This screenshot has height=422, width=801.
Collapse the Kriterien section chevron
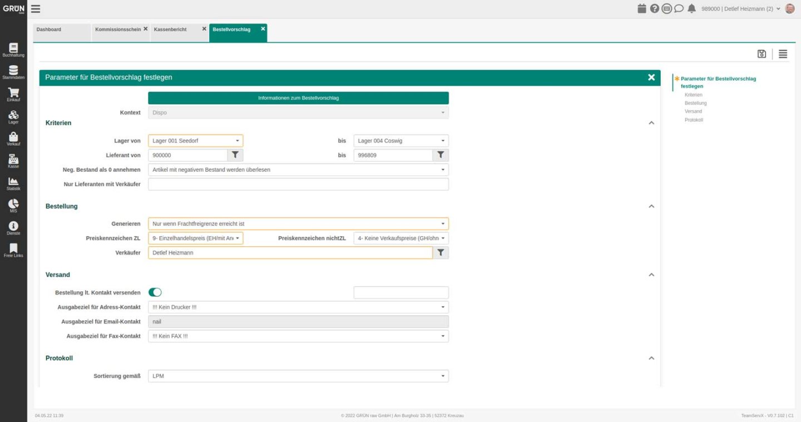(651, 123)
